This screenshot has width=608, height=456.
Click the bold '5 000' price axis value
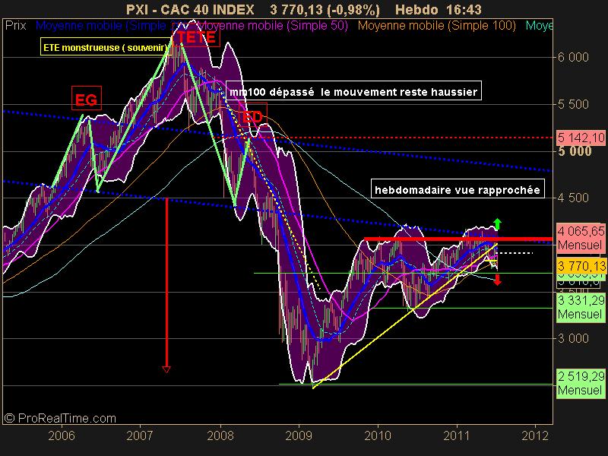pos(575,151)
